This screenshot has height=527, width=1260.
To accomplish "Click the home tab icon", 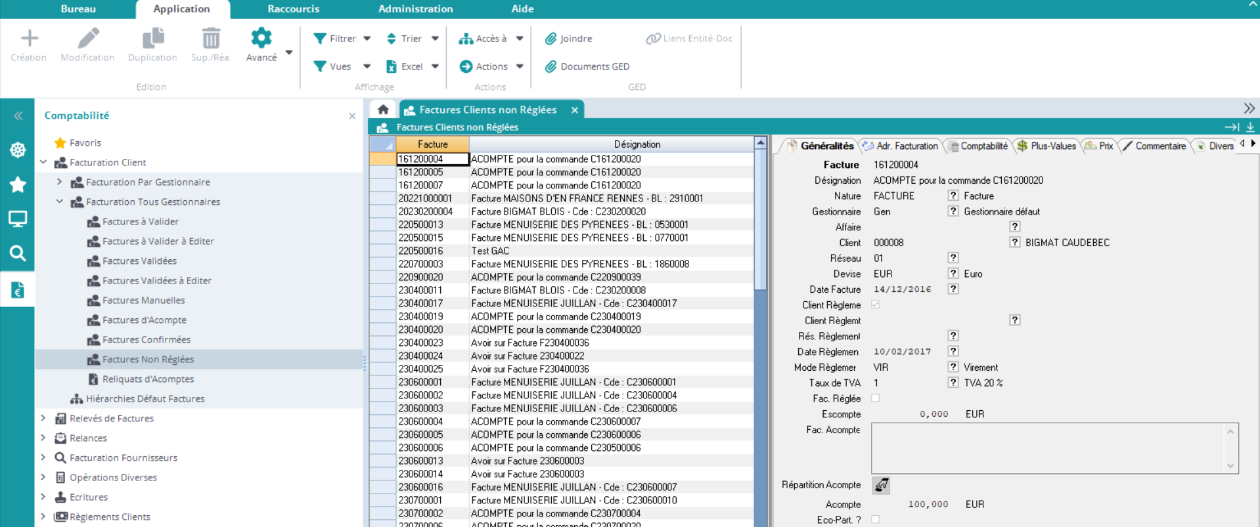I will click(x=383, y=110).
